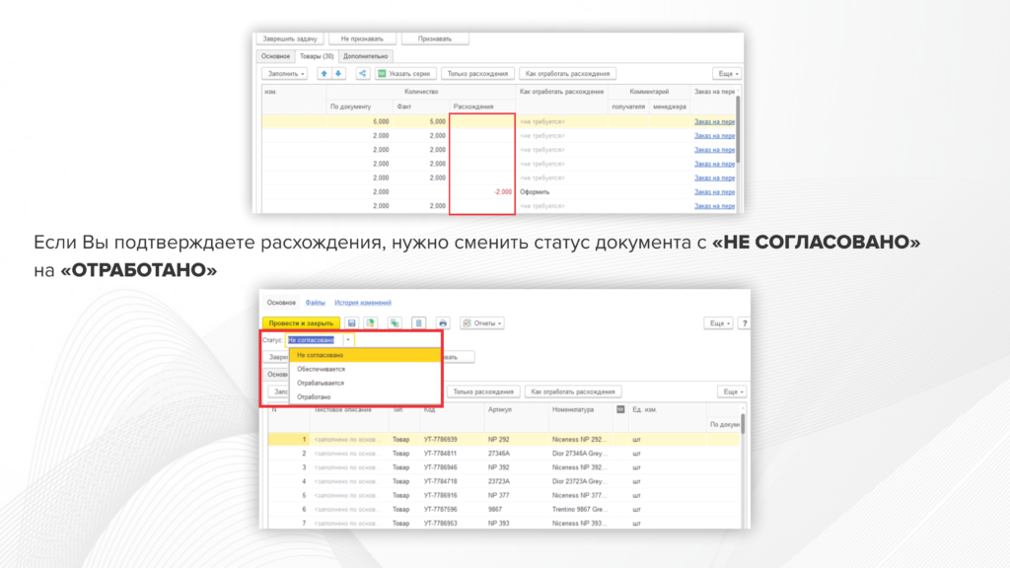Image resolution: width=1010 pixels, height=568 pixels.
Task: Click the 'Указать серии' button
Action: [x=404, y=73]
